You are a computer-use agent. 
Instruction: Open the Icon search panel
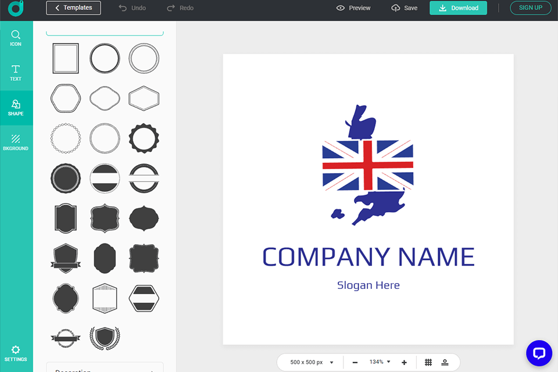click(16, 38)
